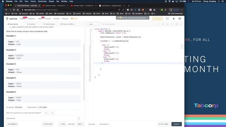Expand the Console panel

93,124
